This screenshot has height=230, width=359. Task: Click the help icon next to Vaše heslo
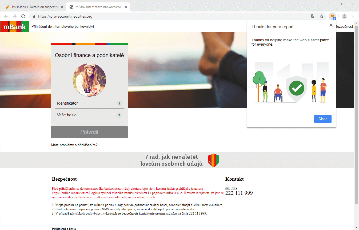pos(119,115)
